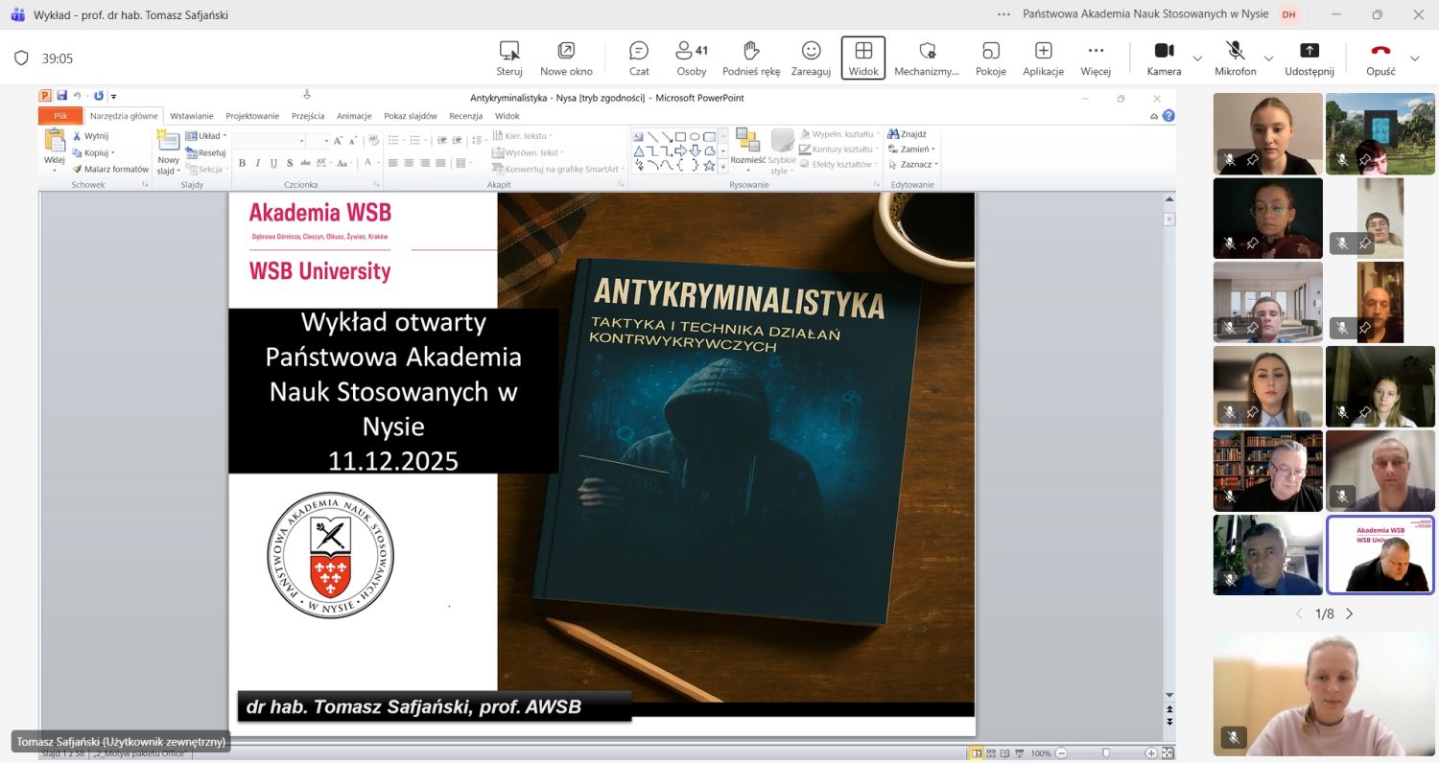Open the Czat panel in Teams
This screenshot has height=763, width=1439.
click(638, 58)
